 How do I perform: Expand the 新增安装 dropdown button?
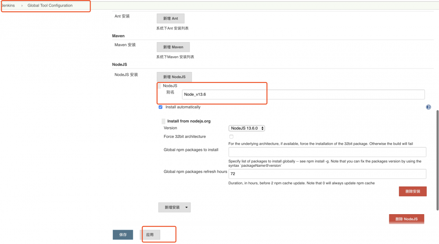tap(174, 207)
